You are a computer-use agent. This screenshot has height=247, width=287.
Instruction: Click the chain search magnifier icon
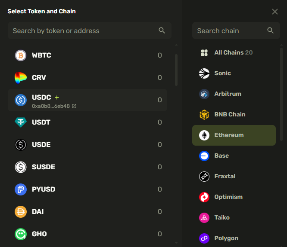(x=271, y=30)
